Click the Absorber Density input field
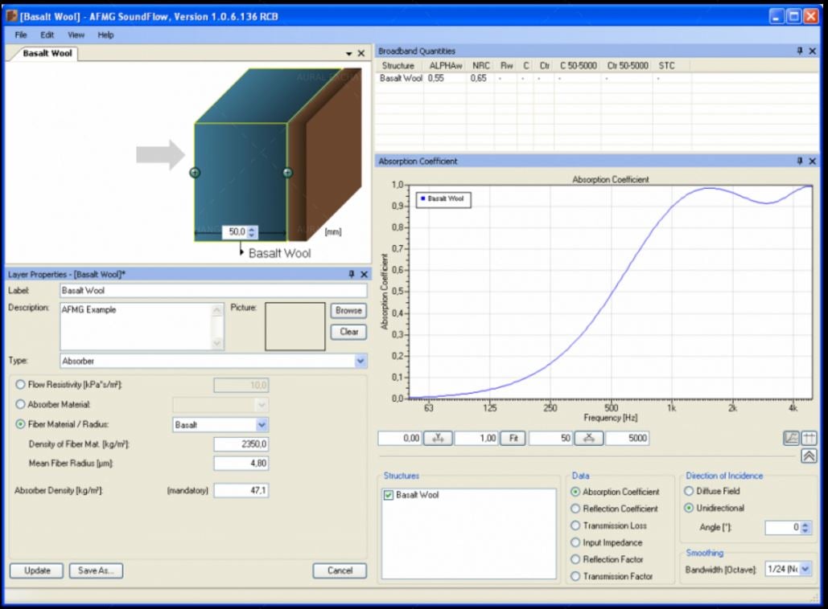 241,490
